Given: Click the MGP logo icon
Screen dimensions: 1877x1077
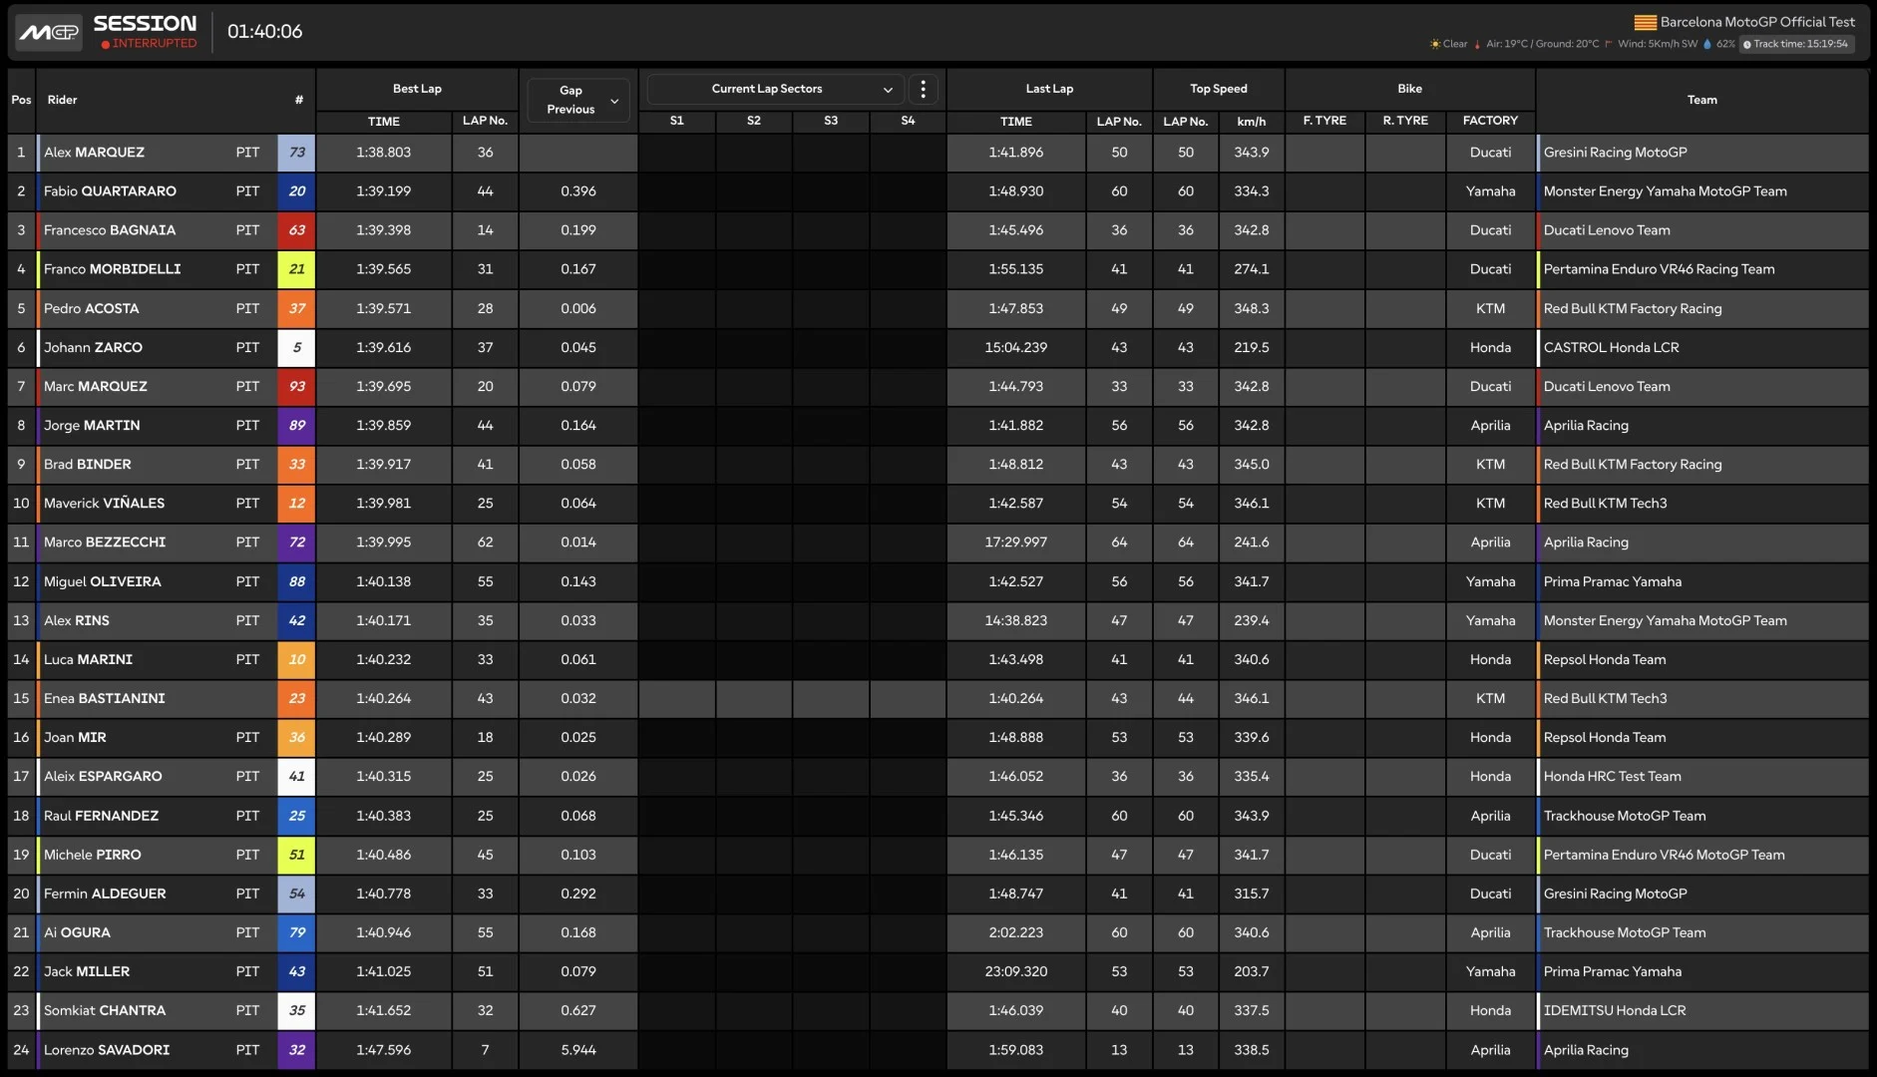Looking at the screenshot, I should click(48, 32).
